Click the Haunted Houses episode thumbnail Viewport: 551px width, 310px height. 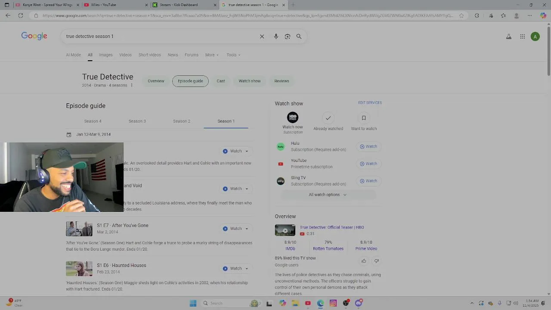(79, 269)
